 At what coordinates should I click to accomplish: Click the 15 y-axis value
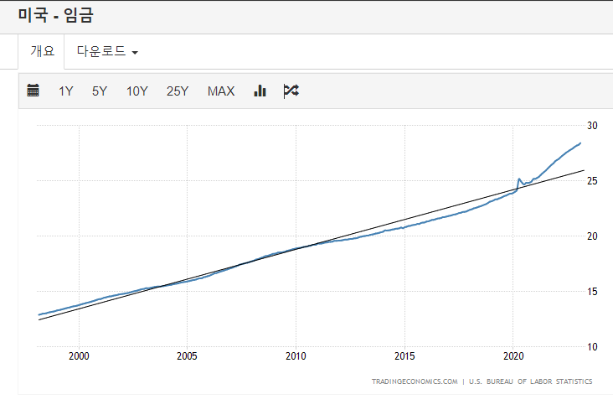[x=592, y=291]
